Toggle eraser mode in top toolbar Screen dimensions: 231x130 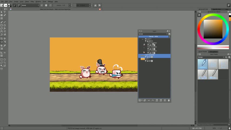(x=42, y=5)
